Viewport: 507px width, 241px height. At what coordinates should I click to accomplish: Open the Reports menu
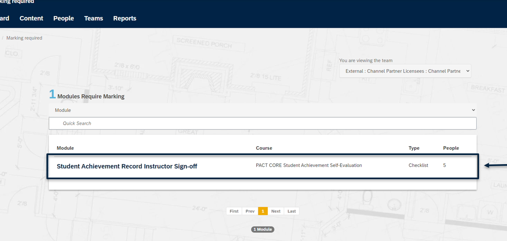click(x=124, y=18)
